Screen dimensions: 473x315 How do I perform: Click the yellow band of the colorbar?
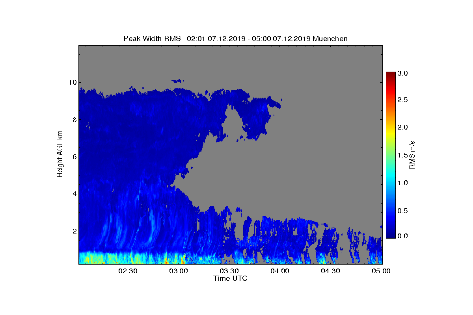(x=391, y=134)
